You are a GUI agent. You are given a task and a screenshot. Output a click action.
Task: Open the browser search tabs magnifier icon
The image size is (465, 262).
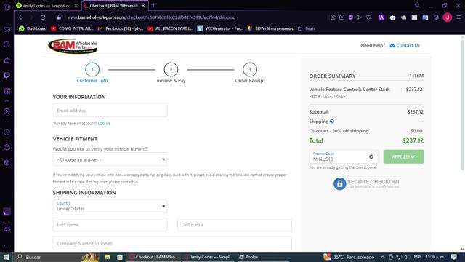(417, 5)
